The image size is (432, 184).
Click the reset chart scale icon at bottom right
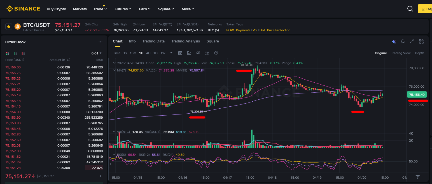(417, 177)
